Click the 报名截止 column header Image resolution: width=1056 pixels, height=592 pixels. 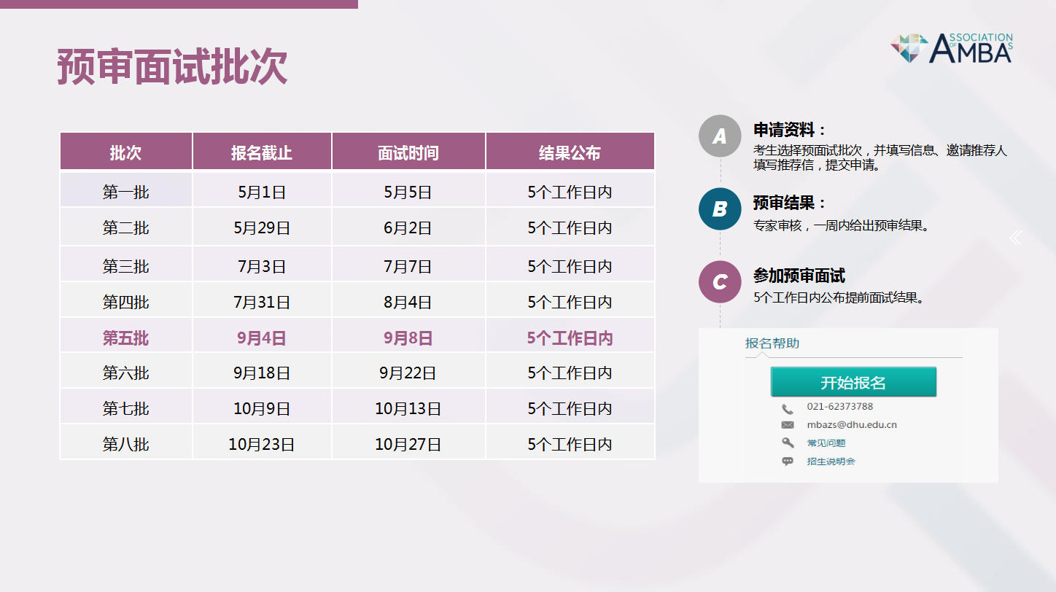click(261, 152)
